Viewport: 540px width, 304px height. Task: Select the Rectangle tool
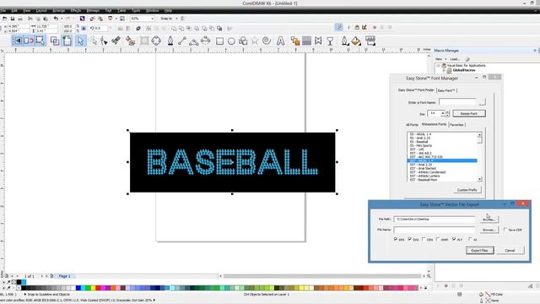coord(219,41)
